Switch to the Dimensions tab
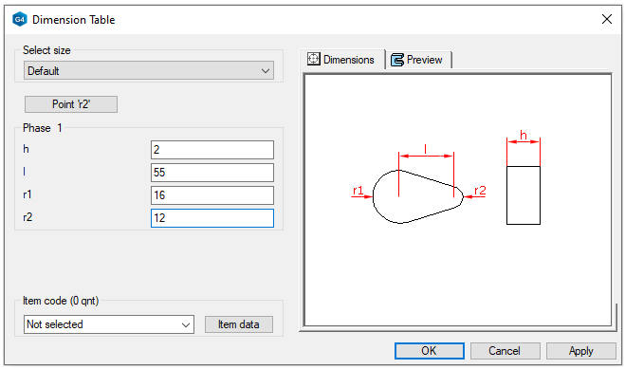Image resolution: width=625 pixels, height=369 pixels. coord(342,60)
